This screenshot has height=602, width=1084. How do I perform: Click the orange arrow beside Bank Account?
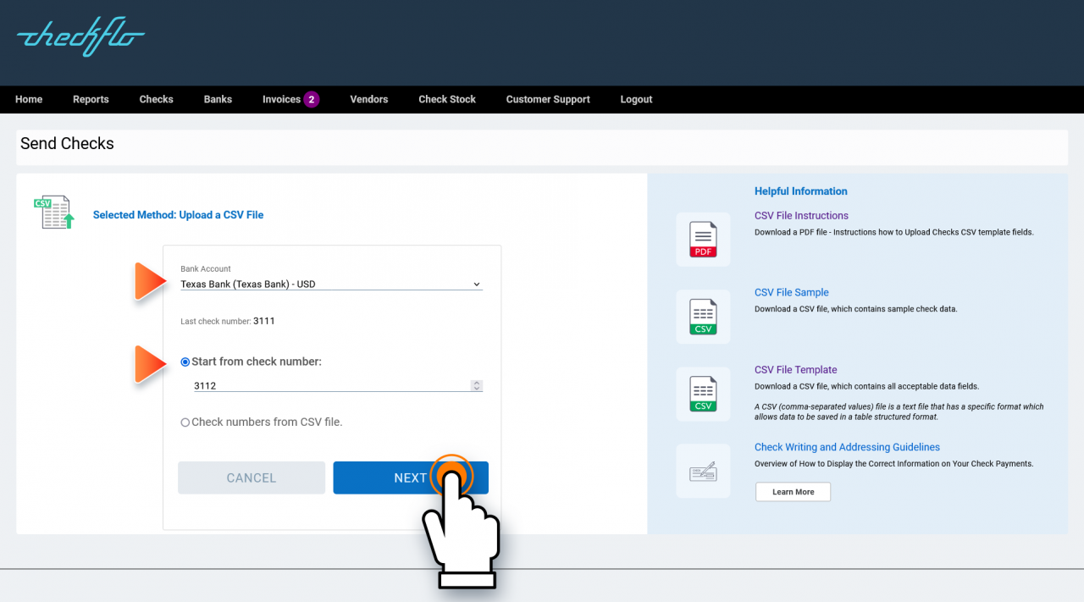[x=149, y=280]
